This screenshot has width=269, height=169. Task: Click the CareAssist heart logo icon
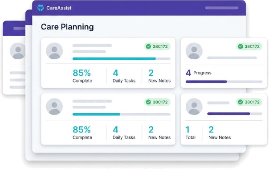(x=41, y=8)
